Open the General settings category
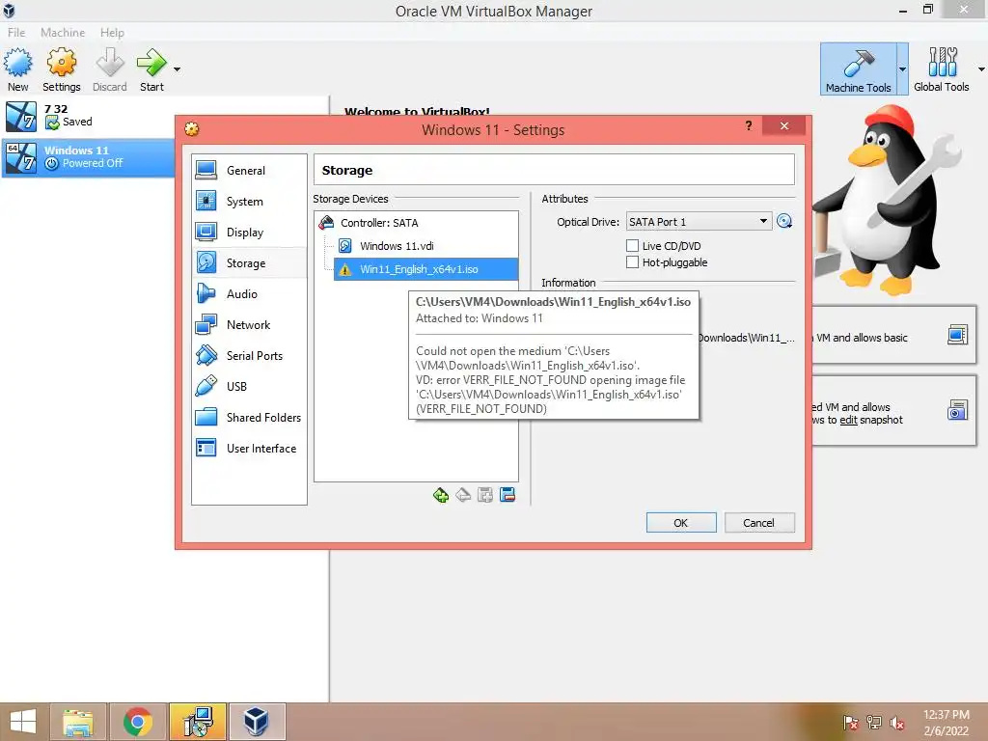Viewport: 988px width, 741px height. point(249,170)
